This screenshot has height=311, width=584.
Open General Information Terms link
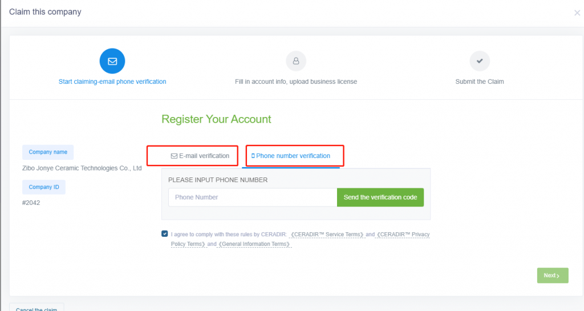(254, 244)
